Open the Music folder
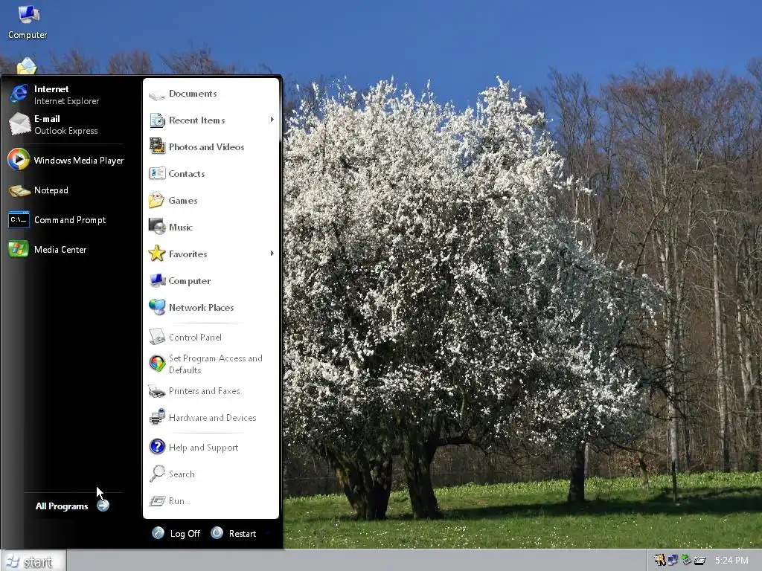 [211, 227]
